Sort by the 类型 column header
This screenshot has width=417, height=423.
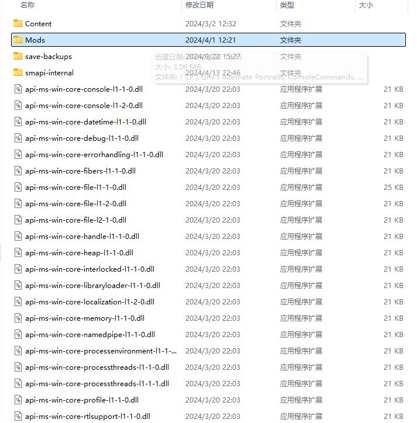(x=287, y=5)
